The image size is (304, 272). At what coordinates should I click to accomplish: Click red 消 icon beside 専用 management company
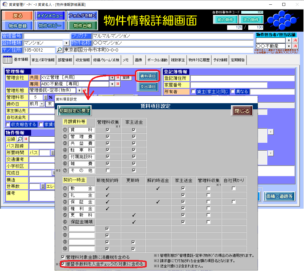(117, 84)
